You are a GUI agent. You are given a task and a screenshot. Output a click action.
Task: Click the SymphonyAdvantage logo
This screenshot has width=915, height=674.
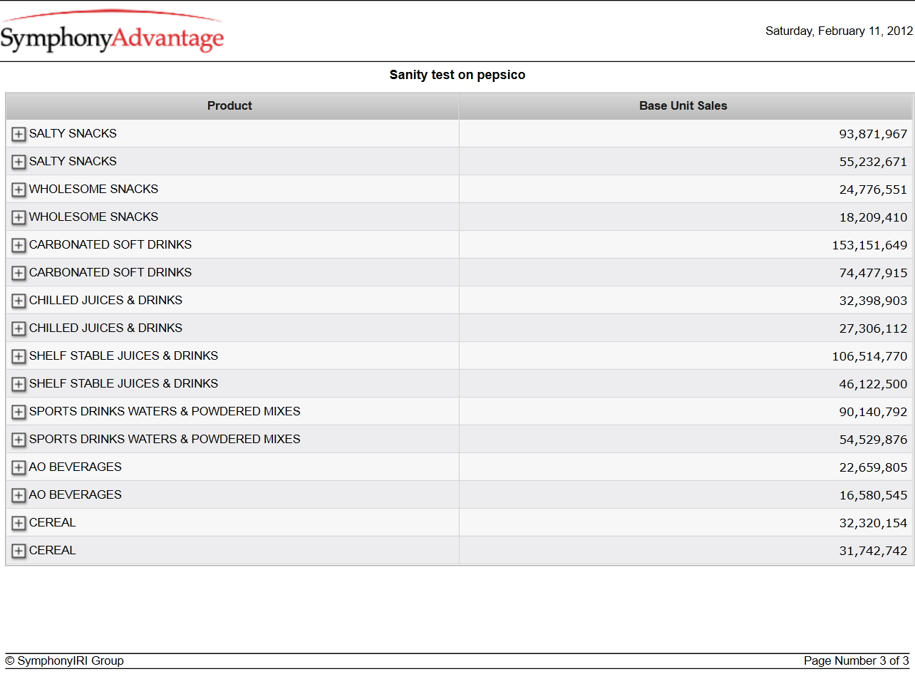point(112,32)
